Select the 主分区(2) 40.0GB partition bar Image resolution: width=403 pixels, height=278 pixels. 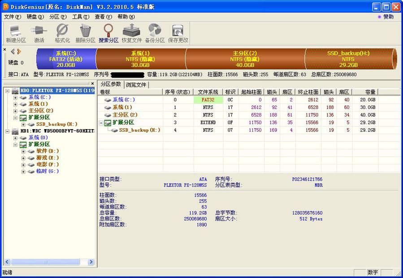tap(245, 59)
